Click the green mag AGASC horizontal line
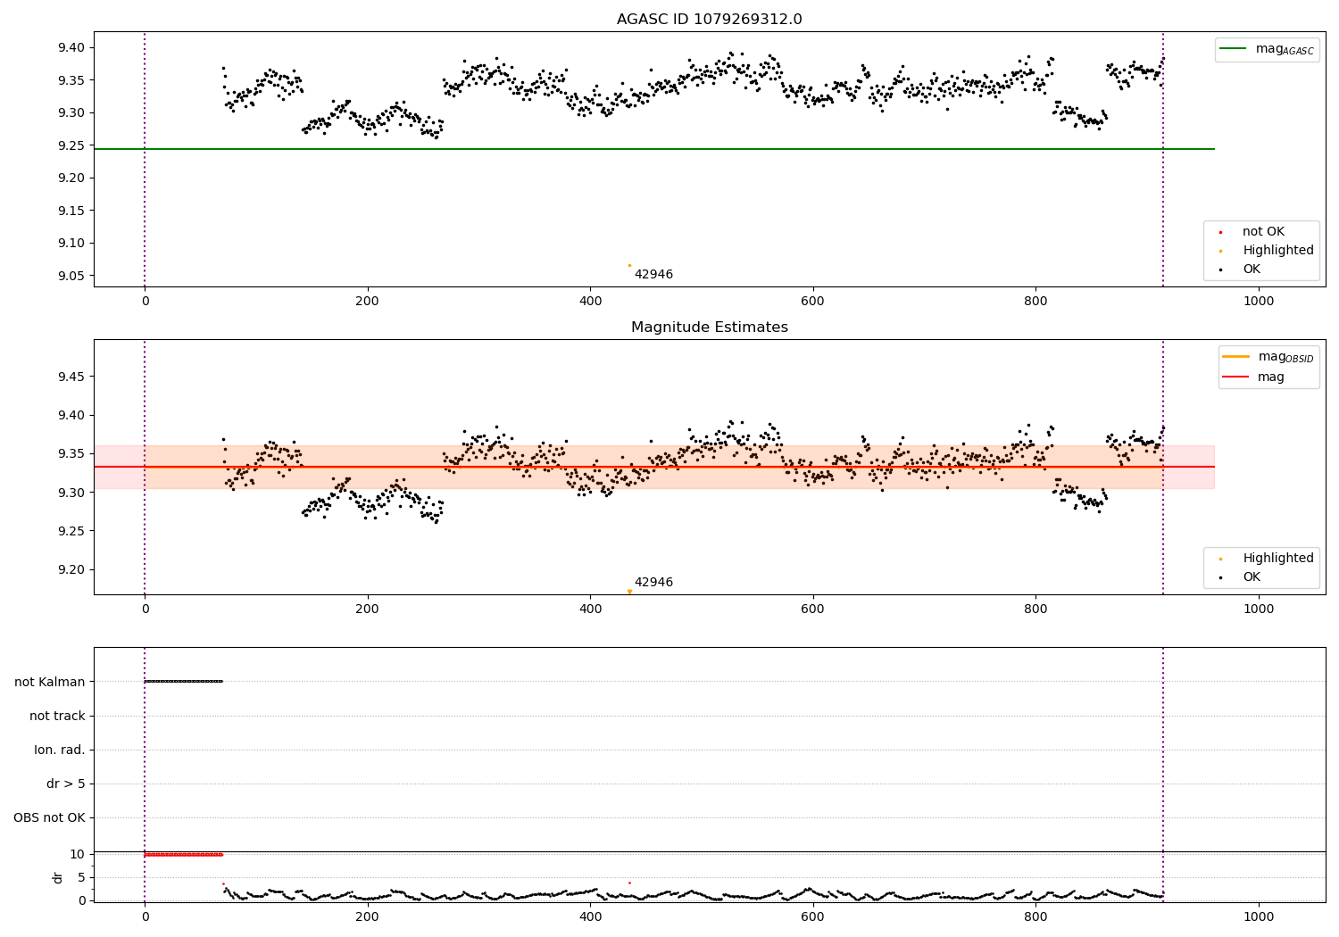The width and height of the screenshot is (1339, 937). tap(653, 149)
